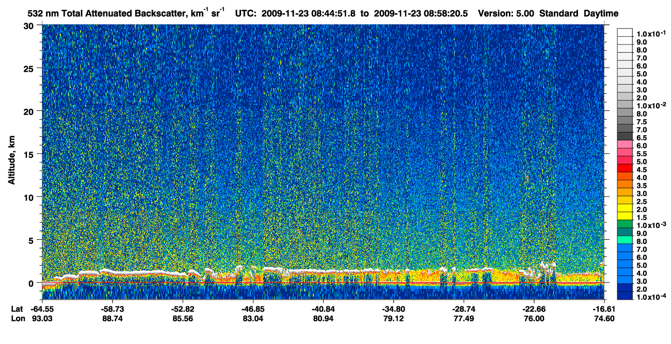Click the latitude value '-16.61'

(x=604, y=308)
